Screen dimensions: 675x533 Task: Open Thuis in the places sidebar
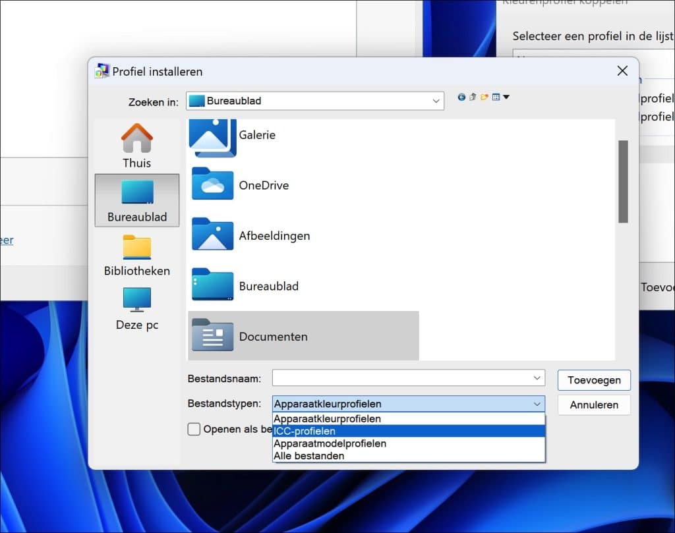click(137, 146)
